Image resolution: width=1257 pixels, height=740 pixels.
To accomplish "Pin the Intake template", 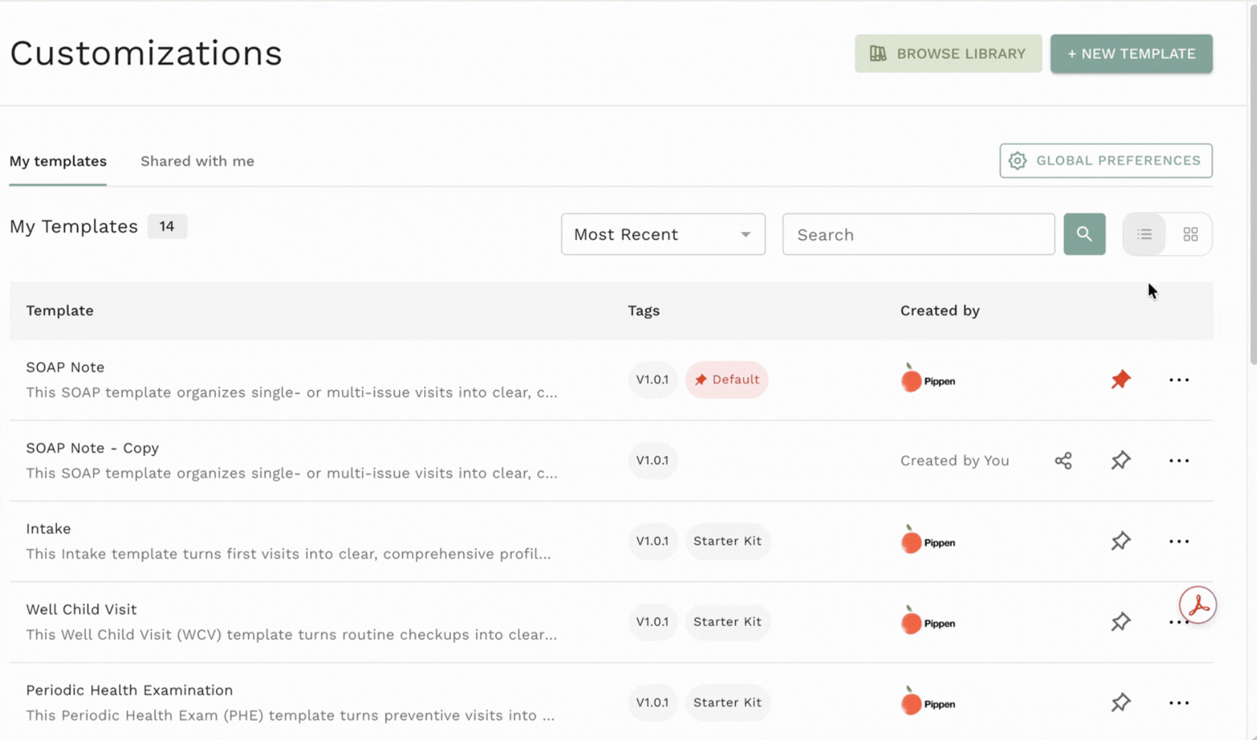I will coord(1120,541).
